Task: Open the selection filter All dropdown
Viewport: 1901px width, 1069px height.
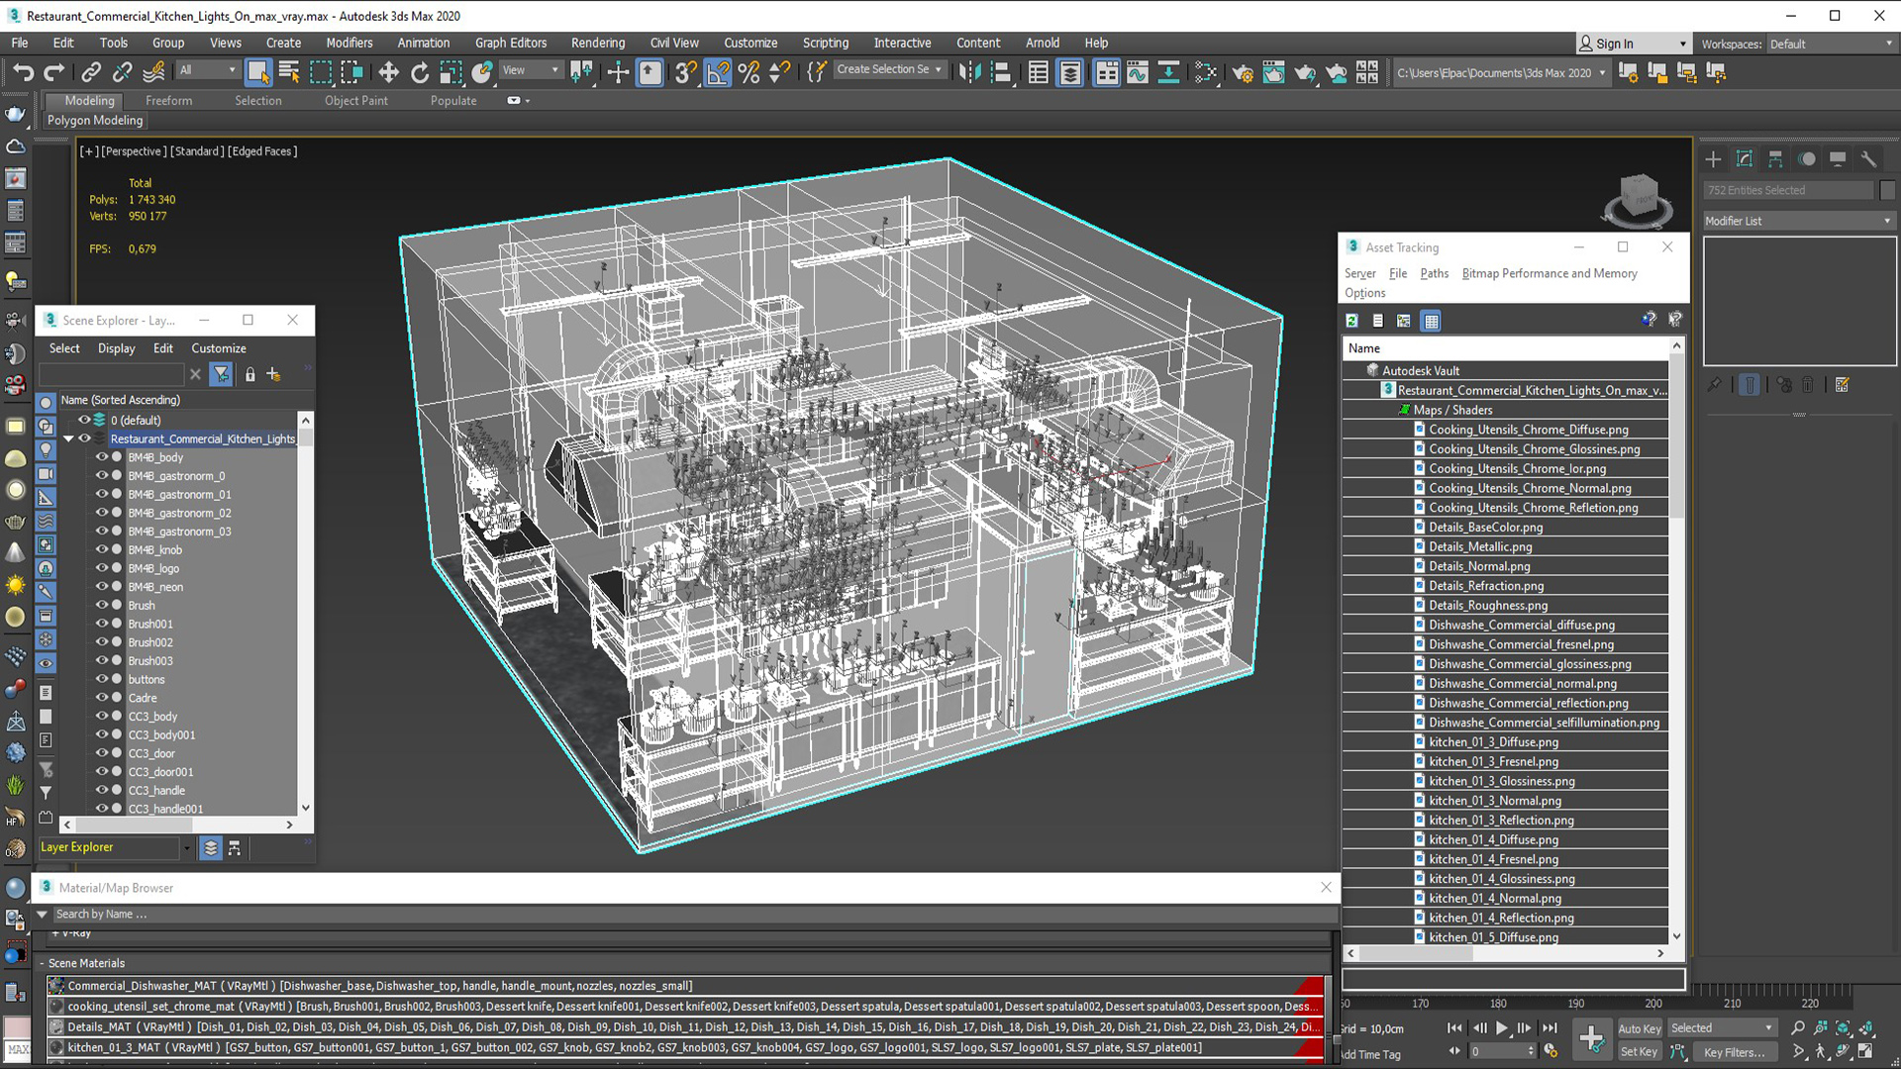Action: click(x=208, y=70)
